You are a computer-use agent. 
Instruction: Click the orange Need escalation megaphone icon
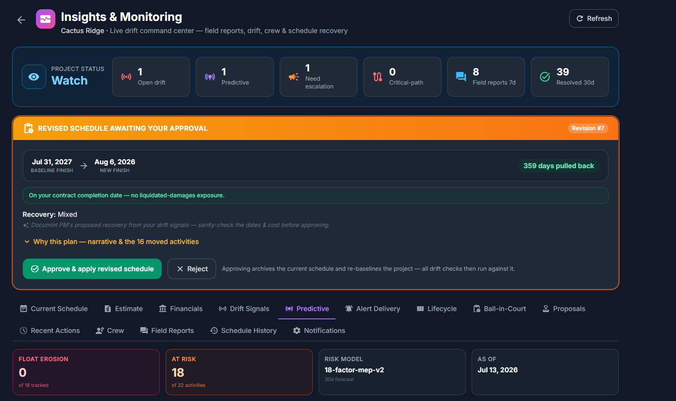(x=293, y=77)
